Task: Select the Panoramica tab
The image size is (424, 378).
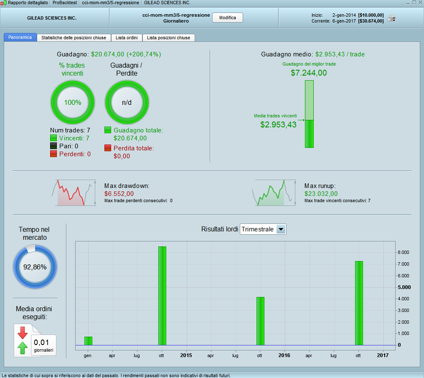Action: point(20,37)
